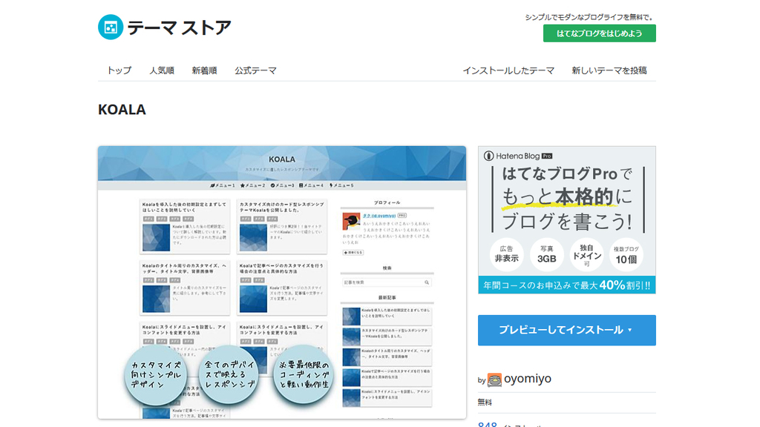This screenshot has height=427, width=760.
Task: Click the 写真 3GB circle in the ad
Action: tap(546, 254)
